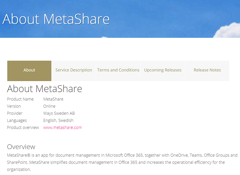Select the About tab
Image resolution: width=240 pixels, height=175 pixels.
pos(29,71)
